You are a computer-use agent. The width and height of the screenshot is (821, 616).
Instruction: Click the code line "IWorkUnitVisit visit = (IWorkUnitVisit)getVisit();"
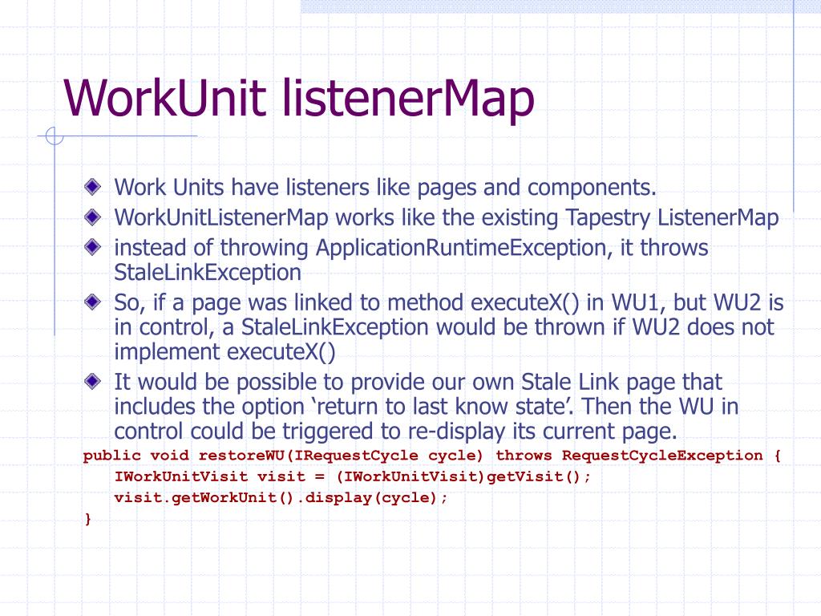[353, 476]
